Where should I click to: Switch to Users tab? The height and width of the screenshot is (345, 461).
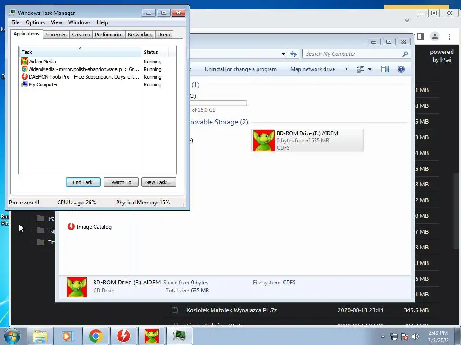coord(164,35)
